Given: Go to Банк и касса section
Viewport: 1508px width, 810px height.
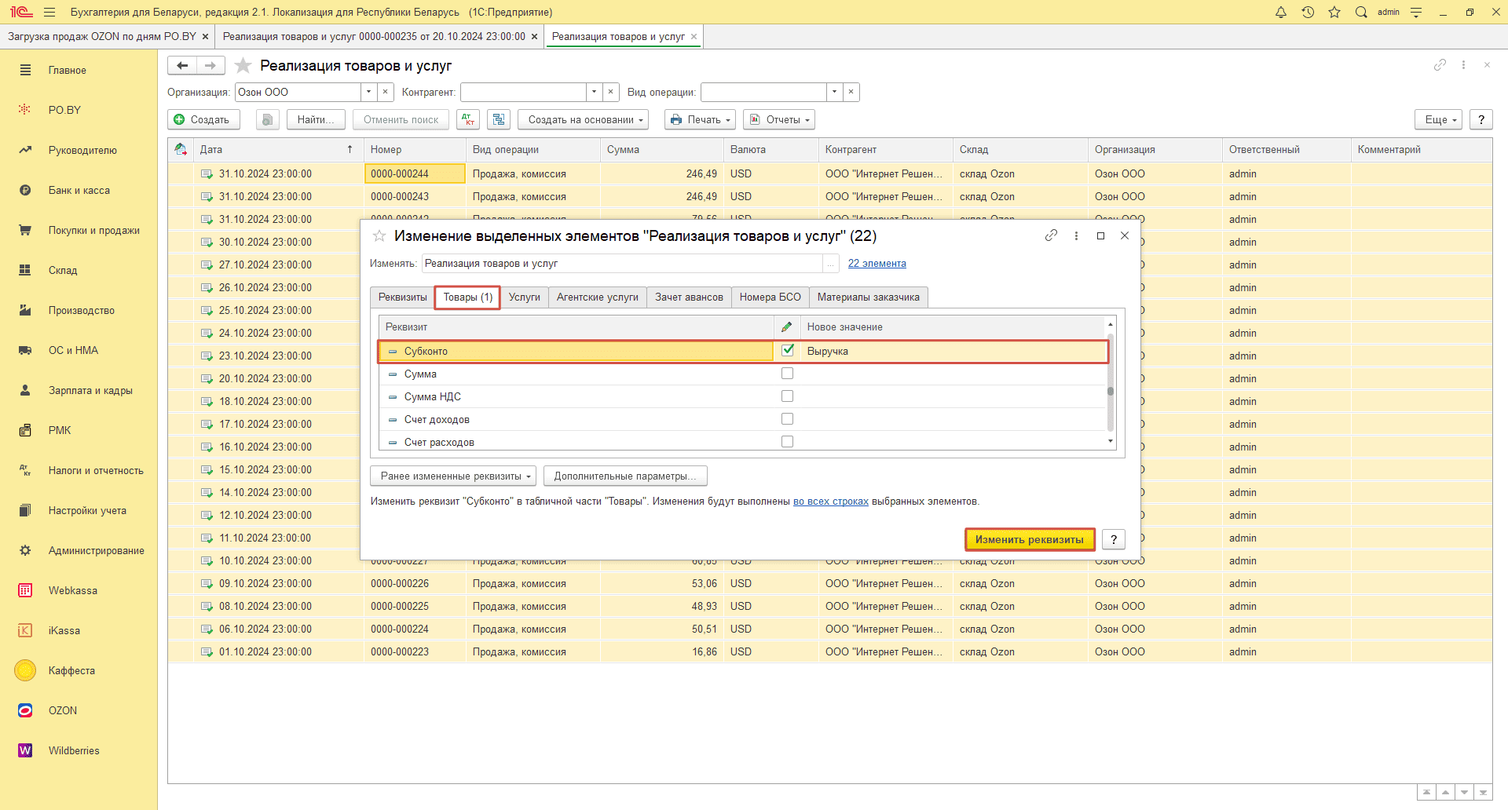Looking at the screenshot, I should tap(79, 191).
